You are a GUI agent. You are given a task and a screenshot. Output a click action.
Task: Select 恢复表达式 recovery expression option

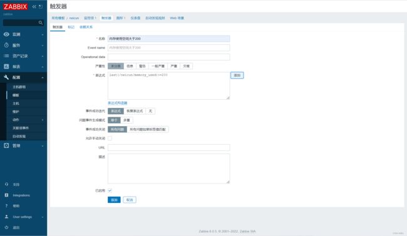click(135, 111)
